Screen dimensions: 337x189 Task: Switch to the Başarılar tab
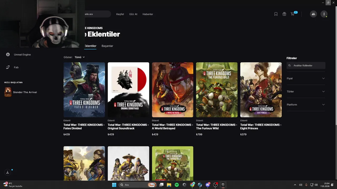(107, 46)
